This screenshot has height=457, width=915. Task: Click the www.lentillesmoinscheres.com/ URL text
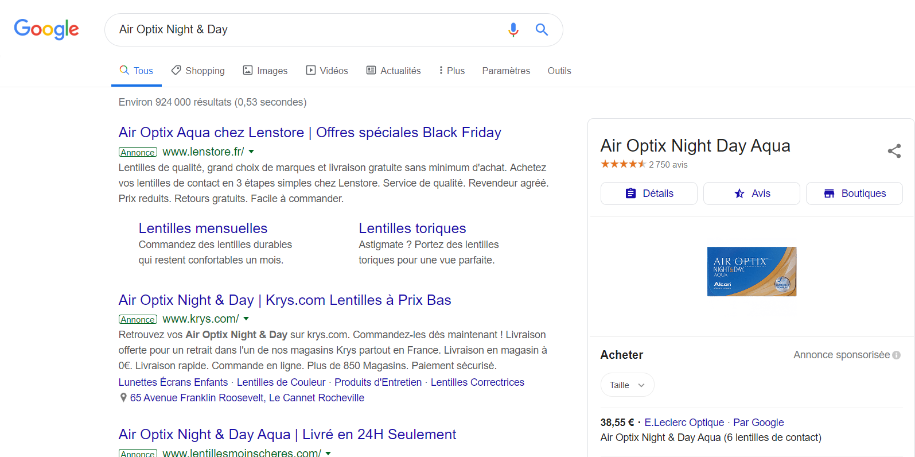[x=242, y=452]
